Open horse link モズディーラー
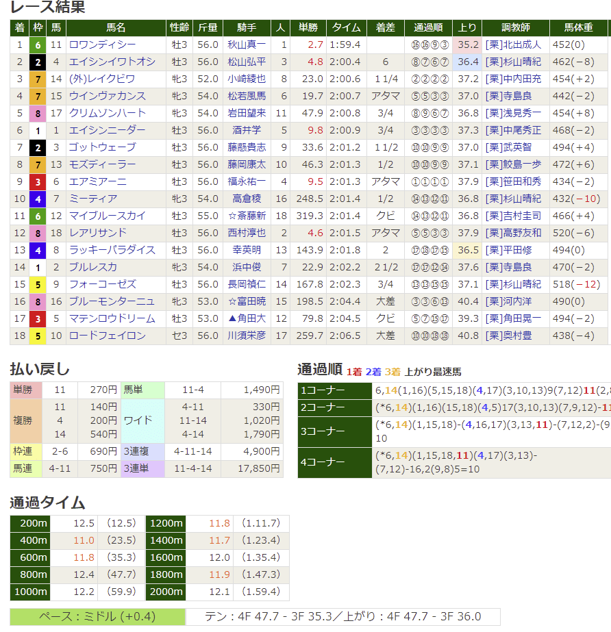 coord(103,164)
